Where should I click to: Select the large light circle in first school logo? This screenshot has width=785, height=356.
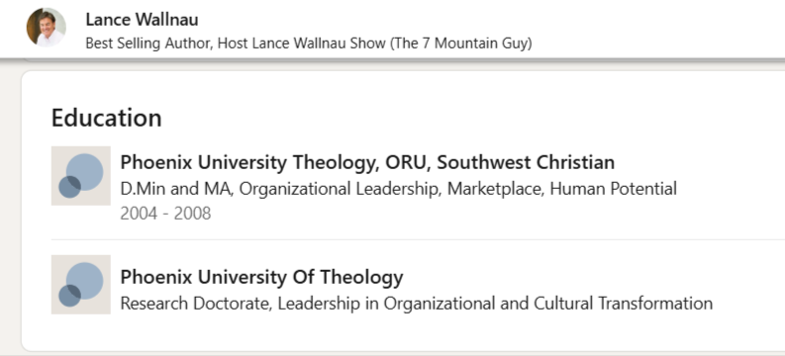[x=84, y=172]
